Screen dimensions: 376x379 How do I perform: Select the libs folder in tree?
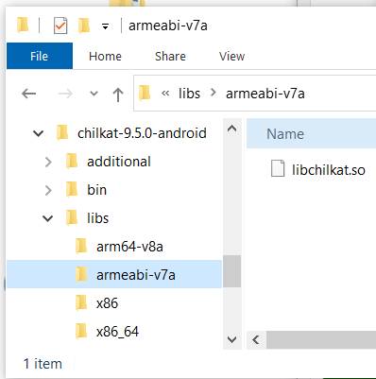click(98, 218)
